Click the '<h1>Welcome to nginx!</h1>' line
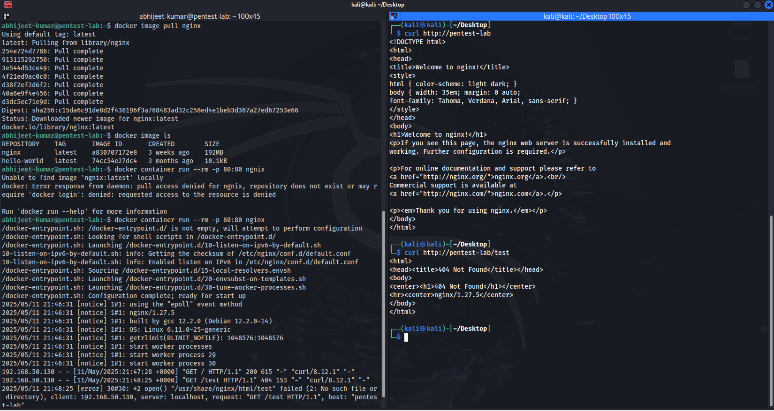This screenshot has width=774, height=411. click(438, 135)
